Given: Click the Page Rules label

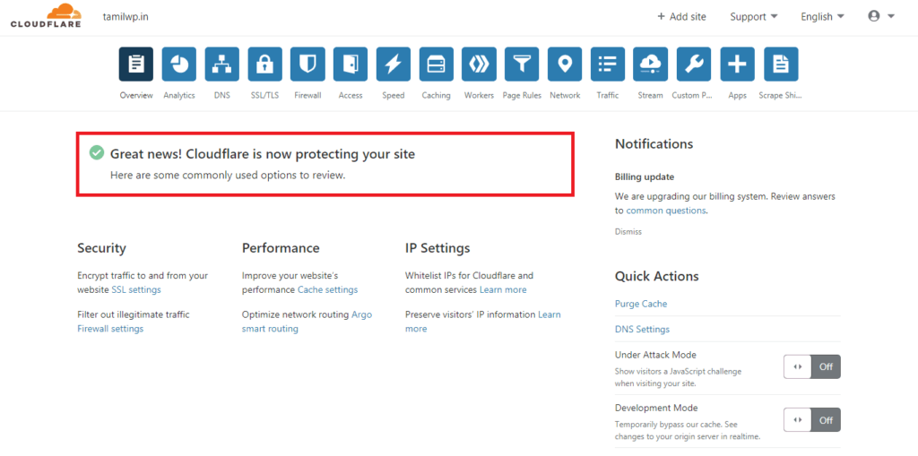Looking at the screenshot, I should coord(522,96).
